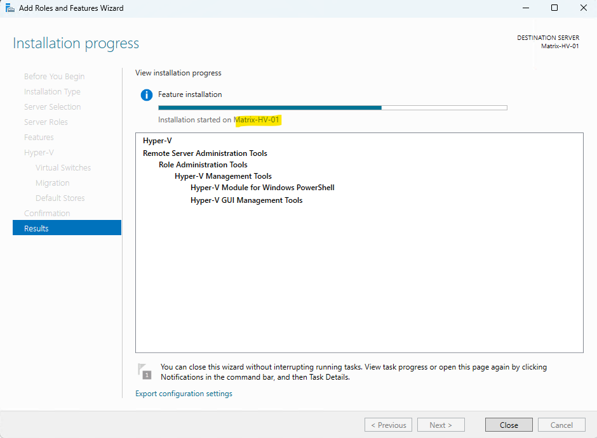This screenshot has width=597, height=438.
Task: Minimize the wizard window
Action: tap(526, 8)
